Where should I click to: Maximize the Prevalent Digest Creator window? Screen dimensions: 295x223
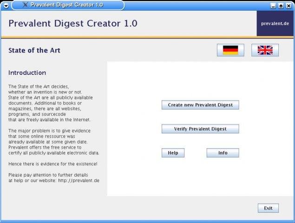click(x=281, y=6)
